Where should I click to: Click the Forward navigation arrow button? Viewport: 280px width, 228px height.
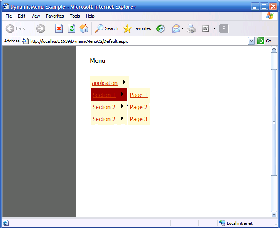[41, 28]
